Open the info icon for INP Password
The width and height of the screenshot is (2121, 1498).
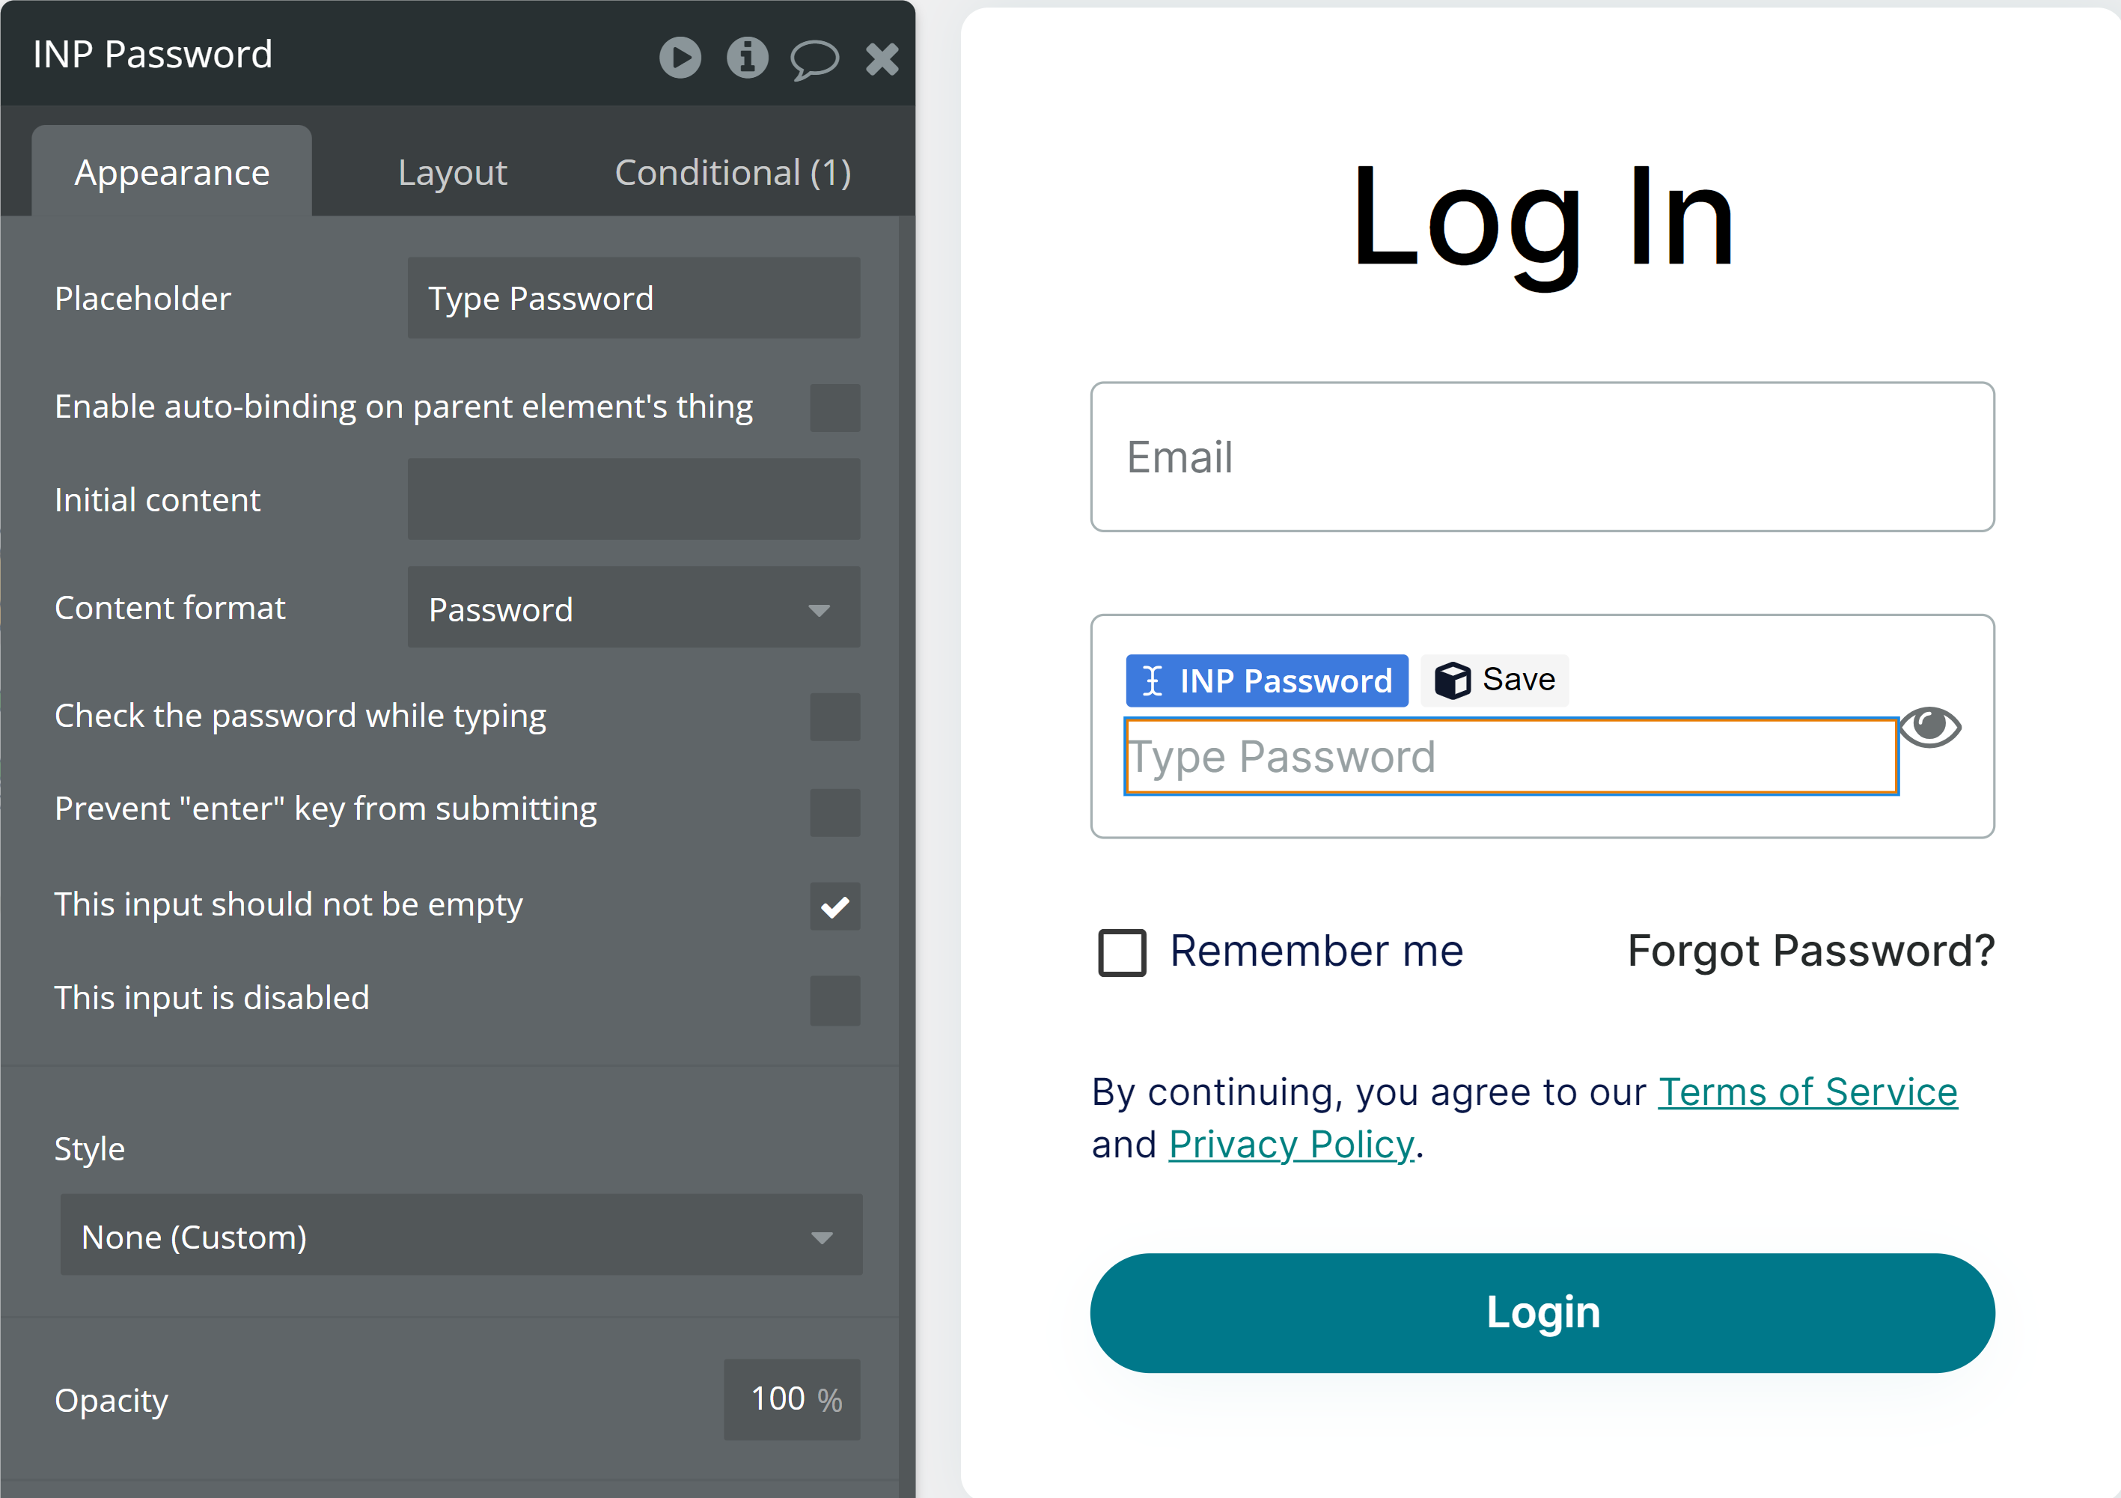[748, 58]
